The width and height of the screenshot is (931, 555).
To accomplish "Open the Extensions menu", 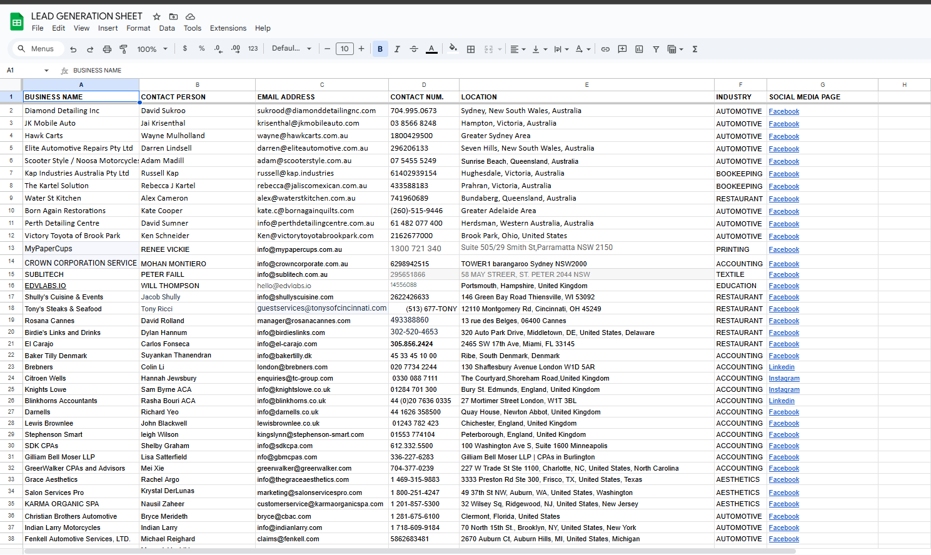I will pos(228,28).
